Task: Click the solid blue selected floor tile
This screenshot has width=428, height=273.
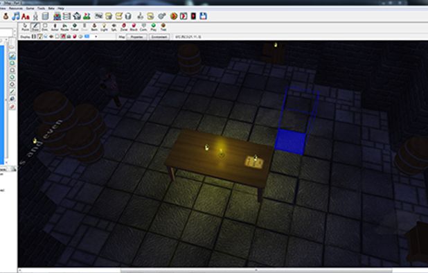Action: click(x=290, y=142)
